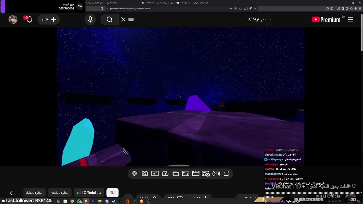Click the youtube.com address bar URL
Screen dimensions: 363x204
click(x=130, y=8)
